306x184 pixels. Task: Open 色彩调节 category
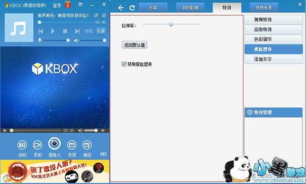[x=273, y=39]
